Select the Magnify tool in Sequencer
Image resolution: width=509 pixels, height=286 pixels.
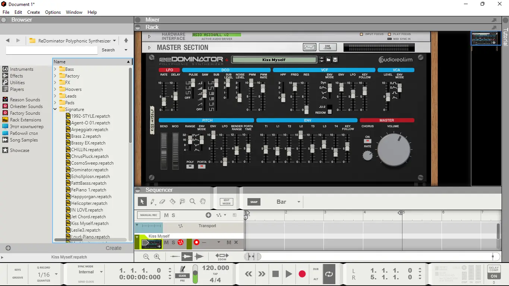click(192, 201)
